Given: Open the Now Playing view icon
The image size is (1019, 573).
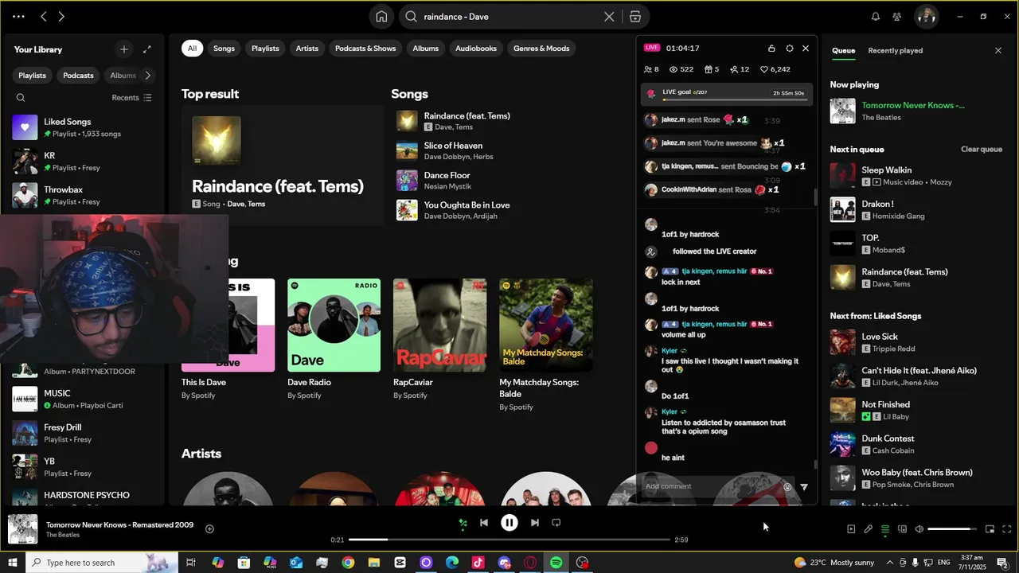Looking at the screenshot, I should point(851,529).
